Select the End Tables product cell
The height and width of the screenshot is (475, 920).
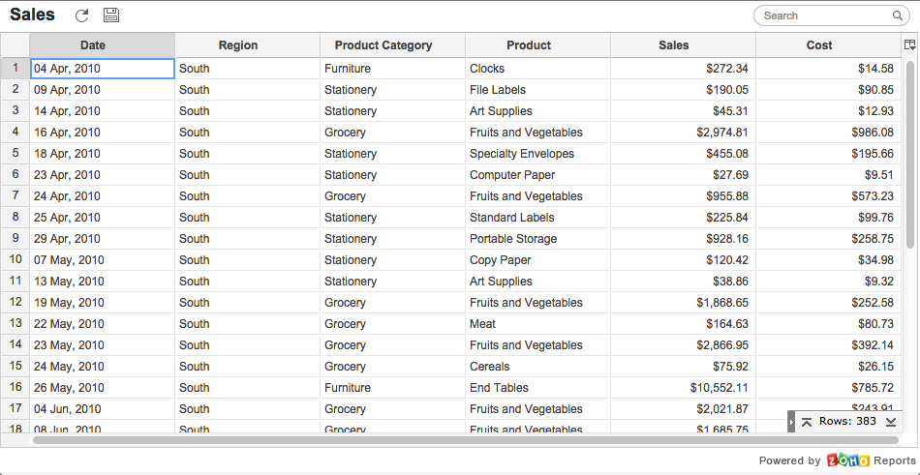(x=499, y=388)
